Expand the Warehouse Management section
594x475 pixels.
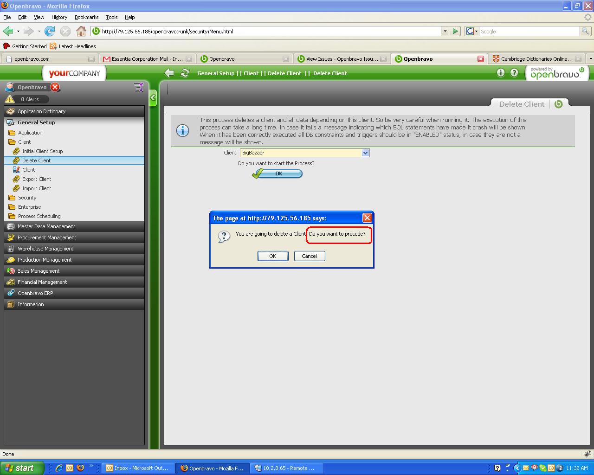74,249
